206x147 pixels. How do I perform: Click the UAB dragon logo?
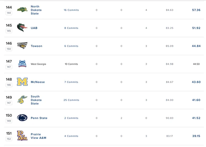click(x=22, y=28)
